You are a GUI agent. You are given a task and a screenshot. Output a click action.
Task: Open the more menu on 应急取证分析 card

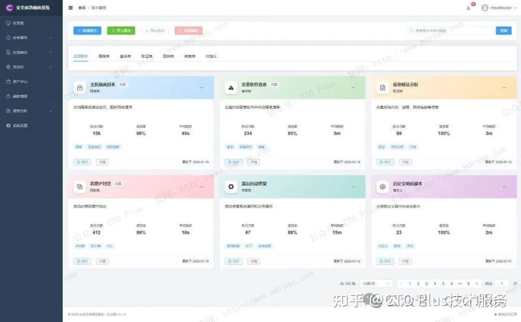(505, 88)
